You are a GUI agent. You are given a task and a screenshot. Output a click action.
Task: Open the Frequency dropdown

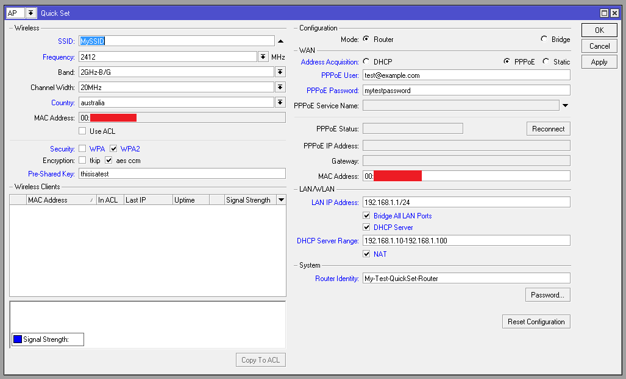pyautogui.click(x=263, y=57)
